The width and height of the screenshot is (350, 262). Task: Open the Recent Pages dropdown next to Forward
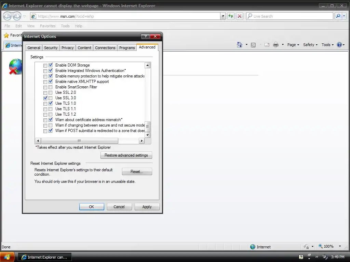tap(25, 16)
